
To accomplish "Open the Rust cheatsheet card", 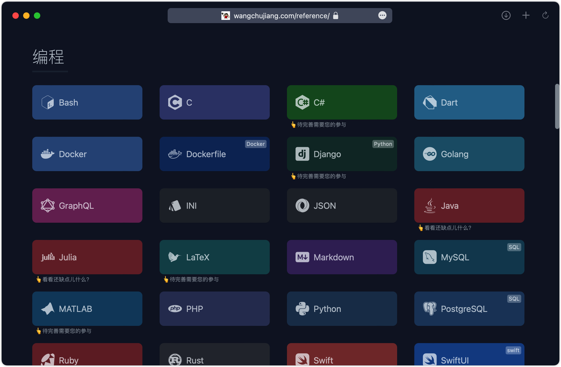I will [x=214, y=357].
